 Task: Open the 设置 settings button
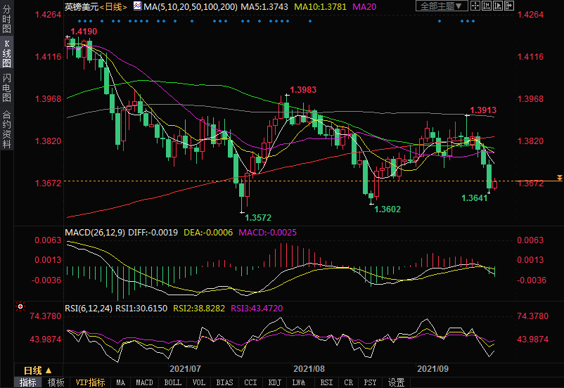pyautogui.click(x=397, y=382)
